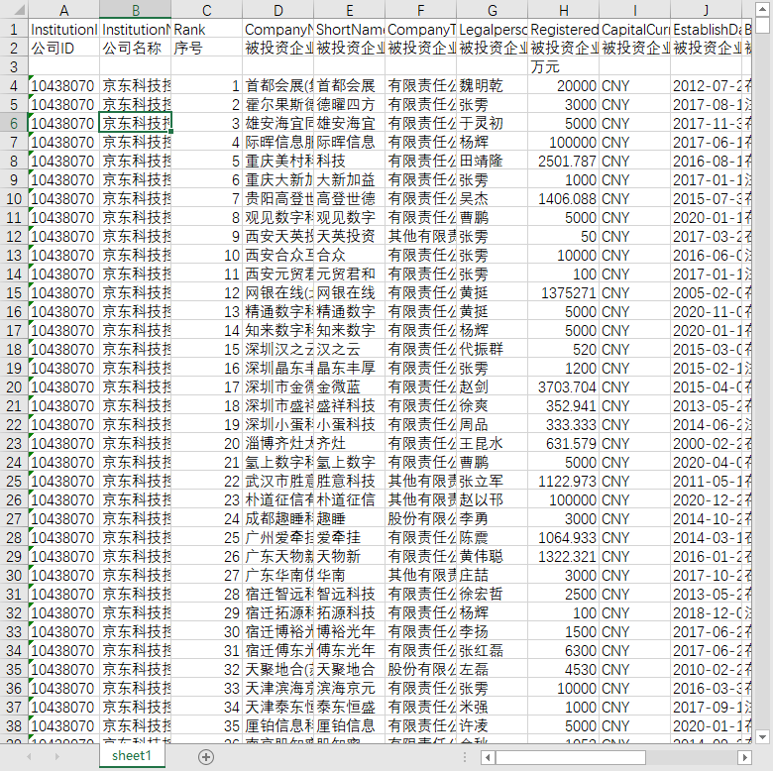This screenshot has width=773, height=771.
Task: Select row 27 header
Action: 14,518
